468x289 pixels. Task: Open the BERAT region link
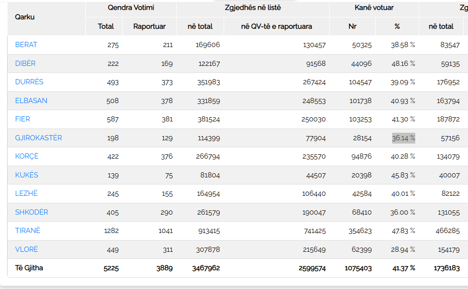[26, 45]
